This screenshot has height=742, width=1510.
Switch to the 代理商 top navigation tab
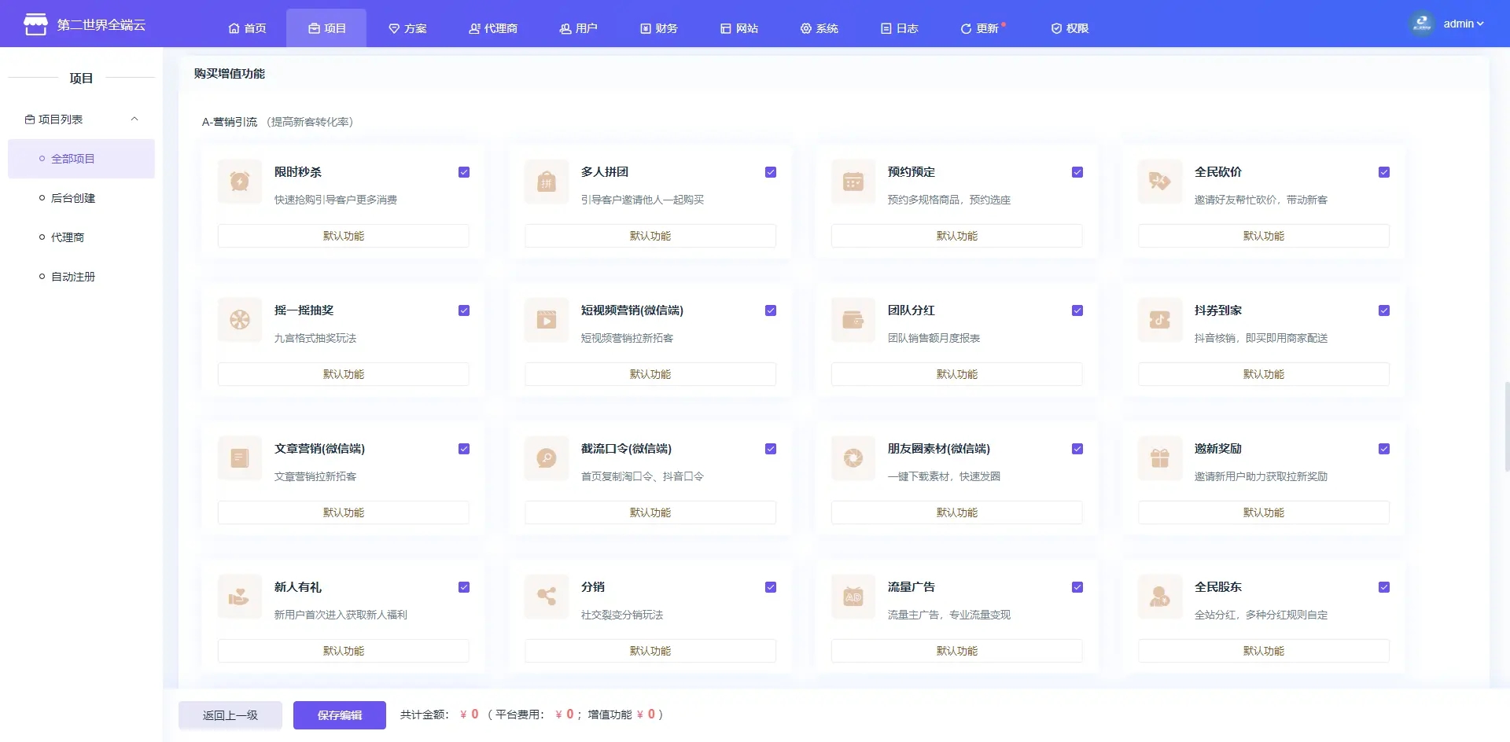493,28
